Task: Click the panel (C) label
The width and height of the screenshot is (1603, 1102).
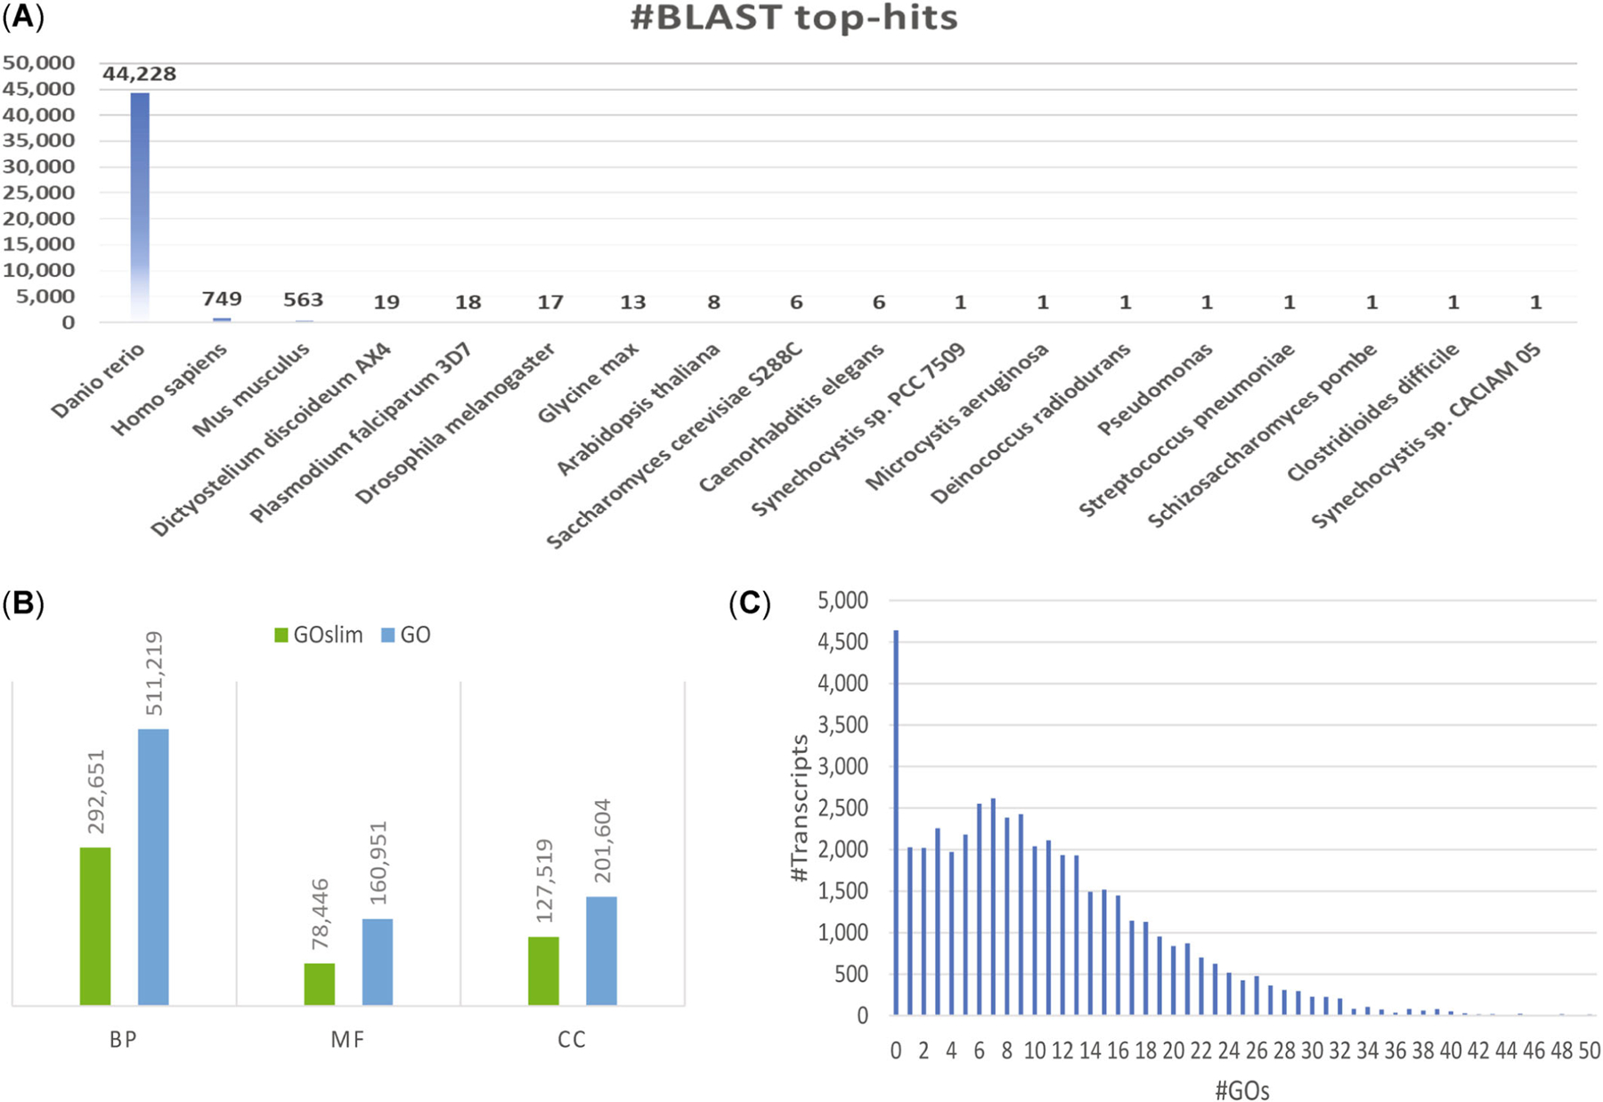Action: click(750, 604)
